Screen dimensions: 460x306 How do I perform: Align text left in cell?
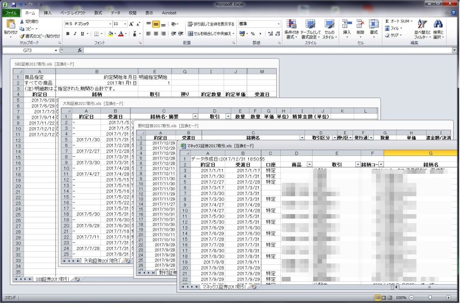[x=149, y=34]
